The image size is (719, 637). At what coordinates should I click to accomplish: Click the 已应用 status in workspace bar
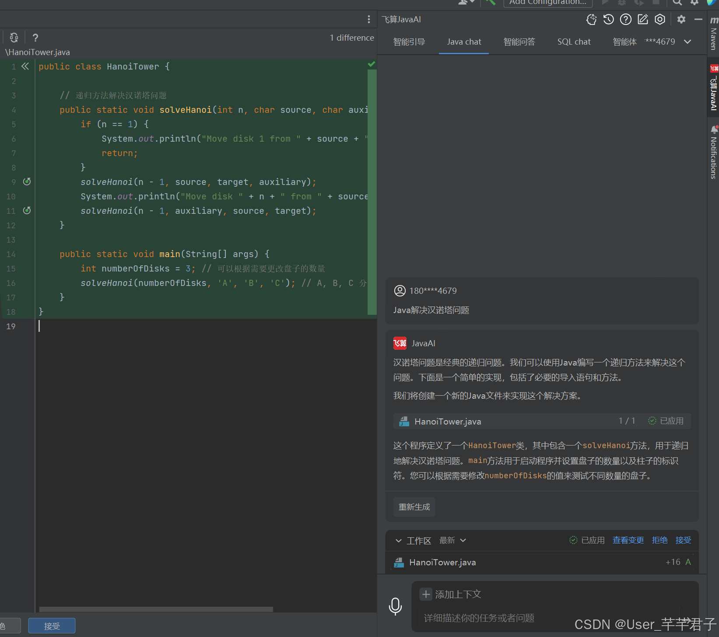coord(587,540)
